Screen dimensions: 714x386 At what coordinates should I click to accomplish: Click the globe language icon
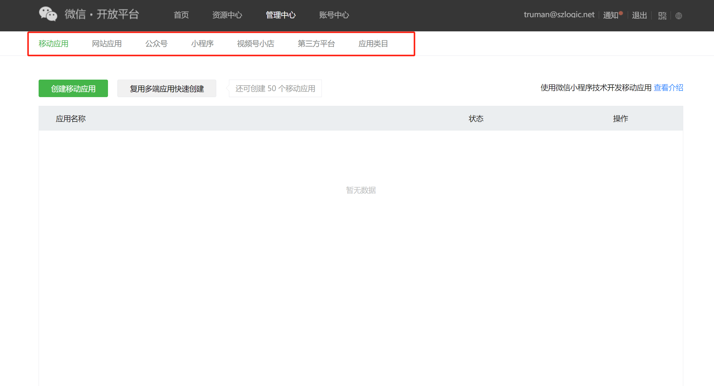pyautogui.click(x=678, y=15)
